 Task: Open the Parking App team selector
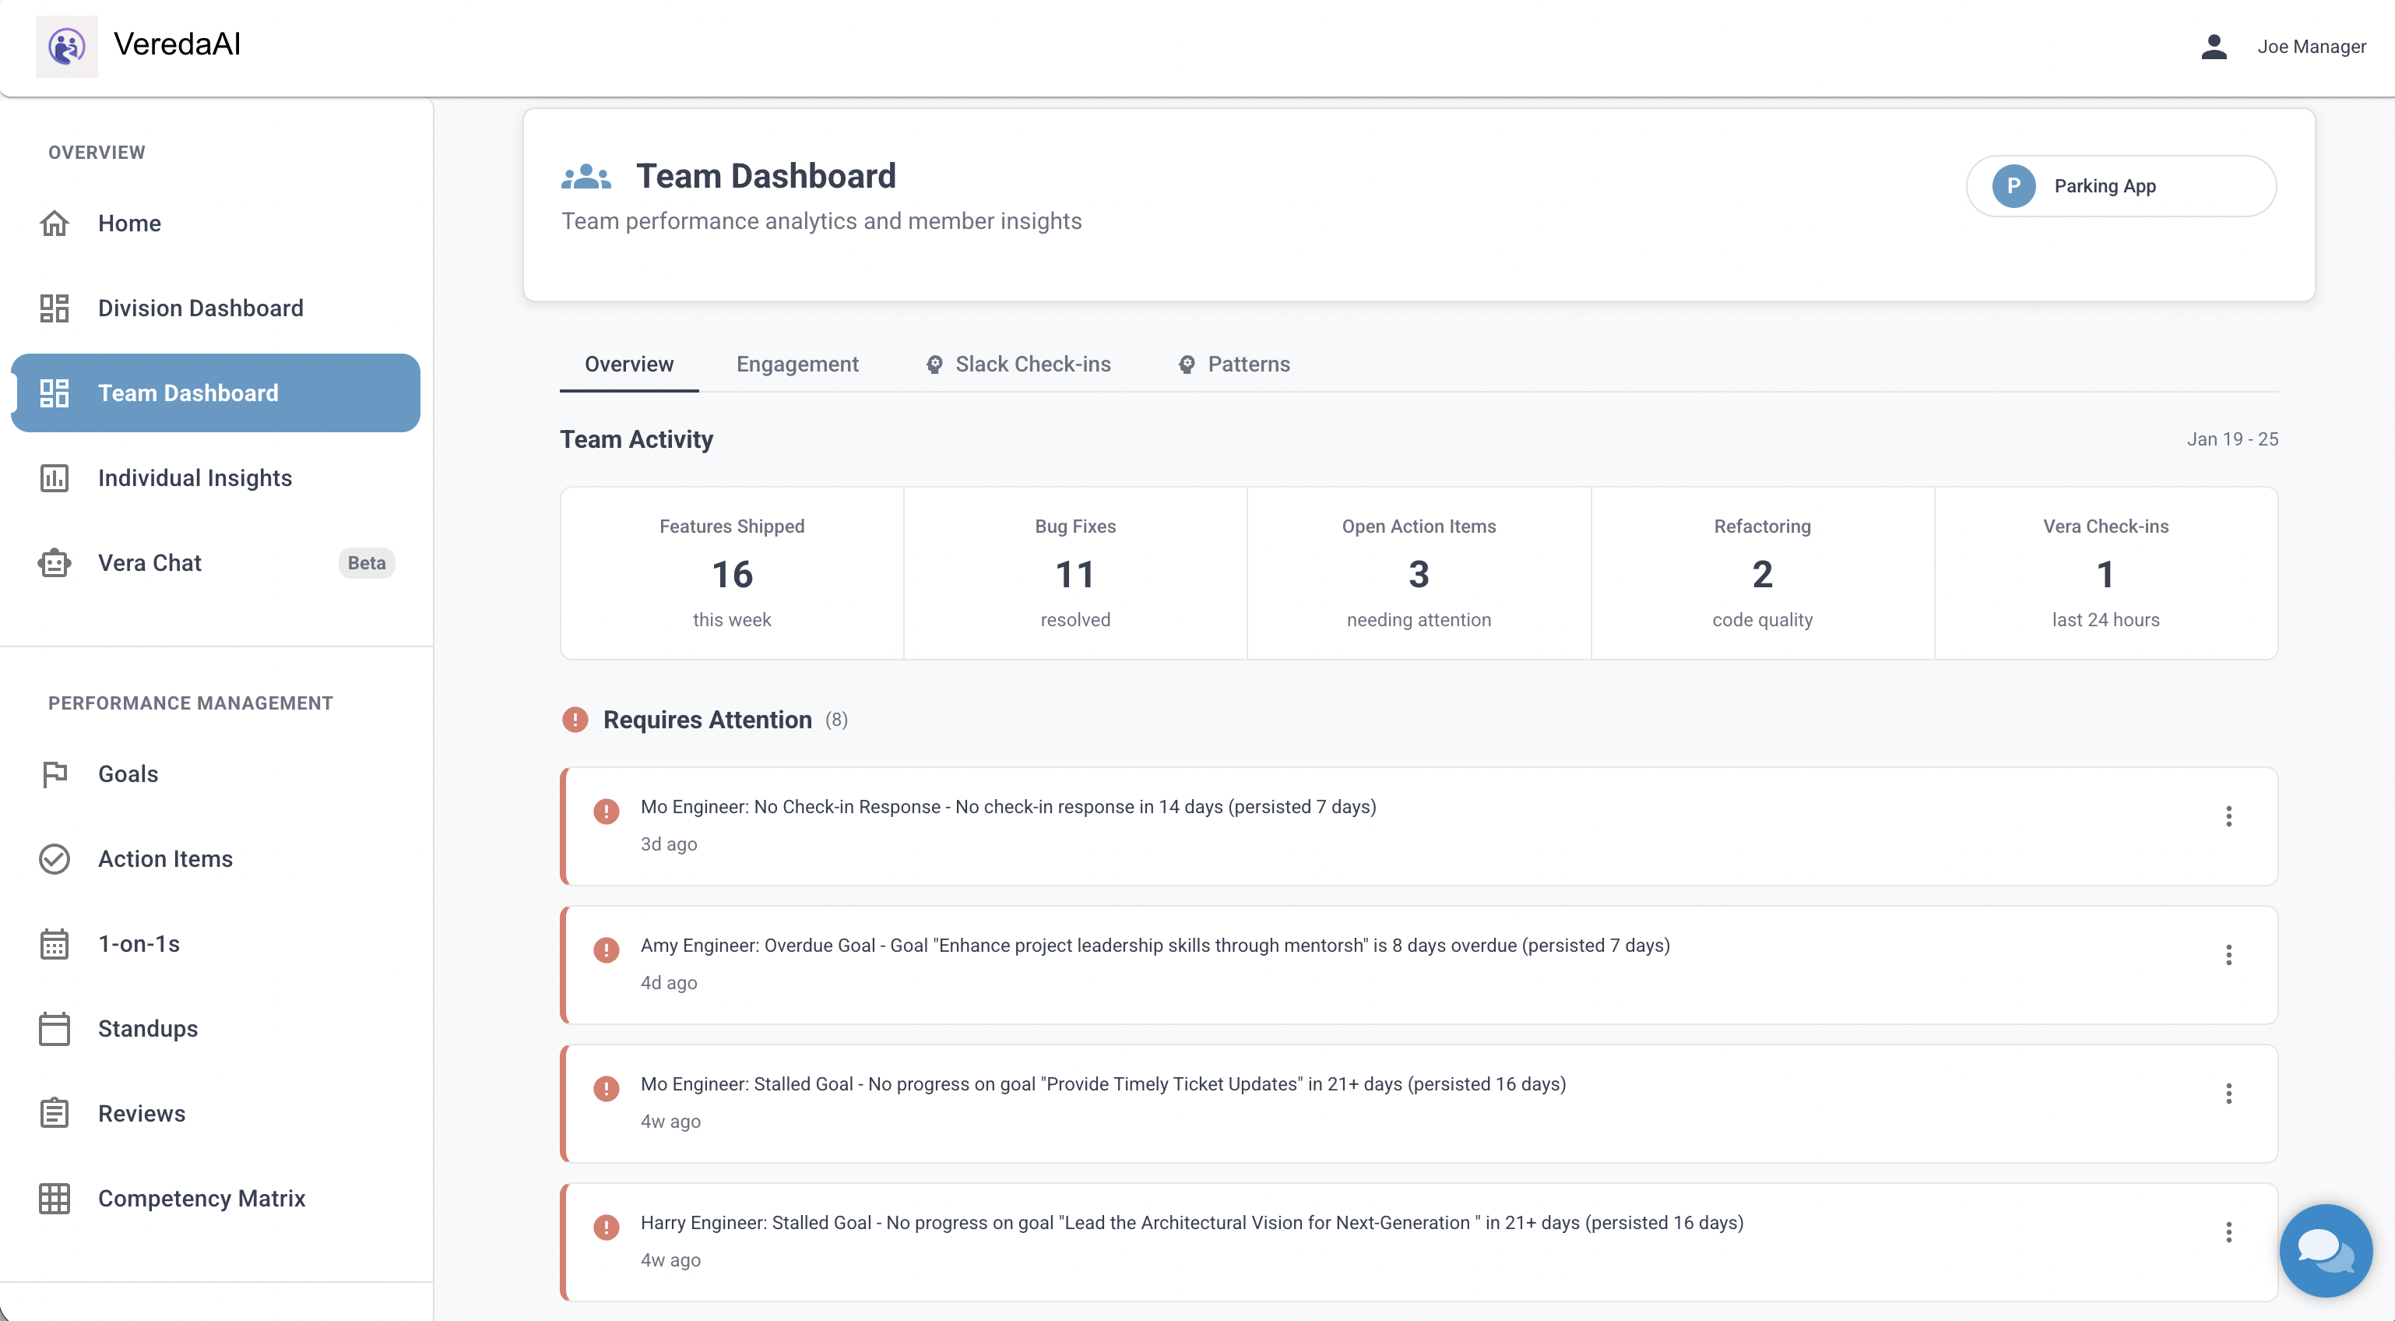coord(2121,185)
